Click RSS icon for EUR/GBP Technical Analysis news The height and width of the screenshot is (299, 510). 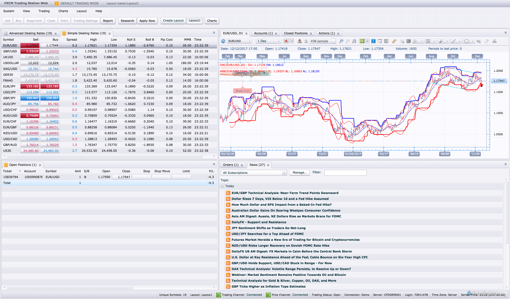[228, 193]
